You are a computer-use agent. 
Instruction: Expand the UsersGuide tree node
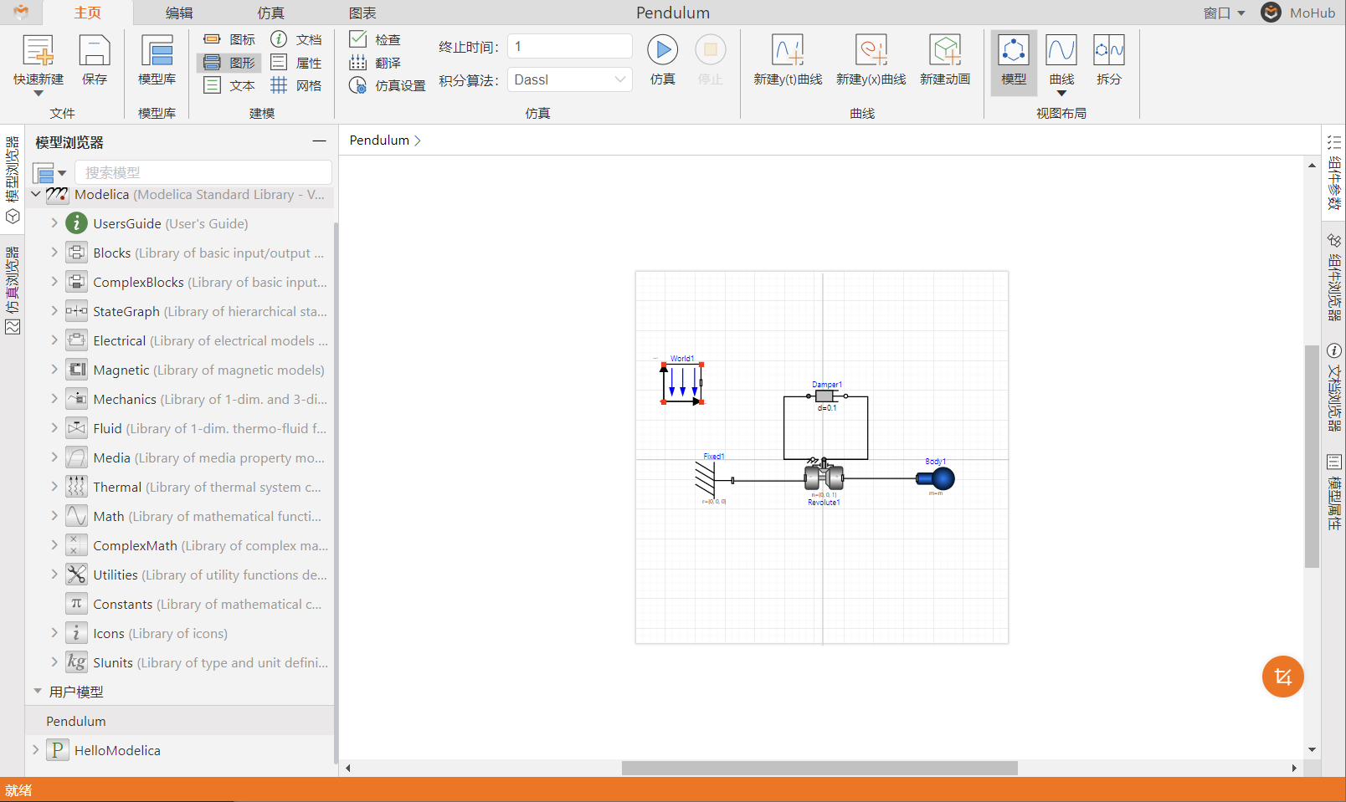54,223
